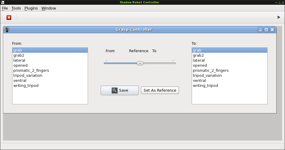Close the Grasp Controller subwindow
This screenshot has width=285, height=150.
click(272, 30)
